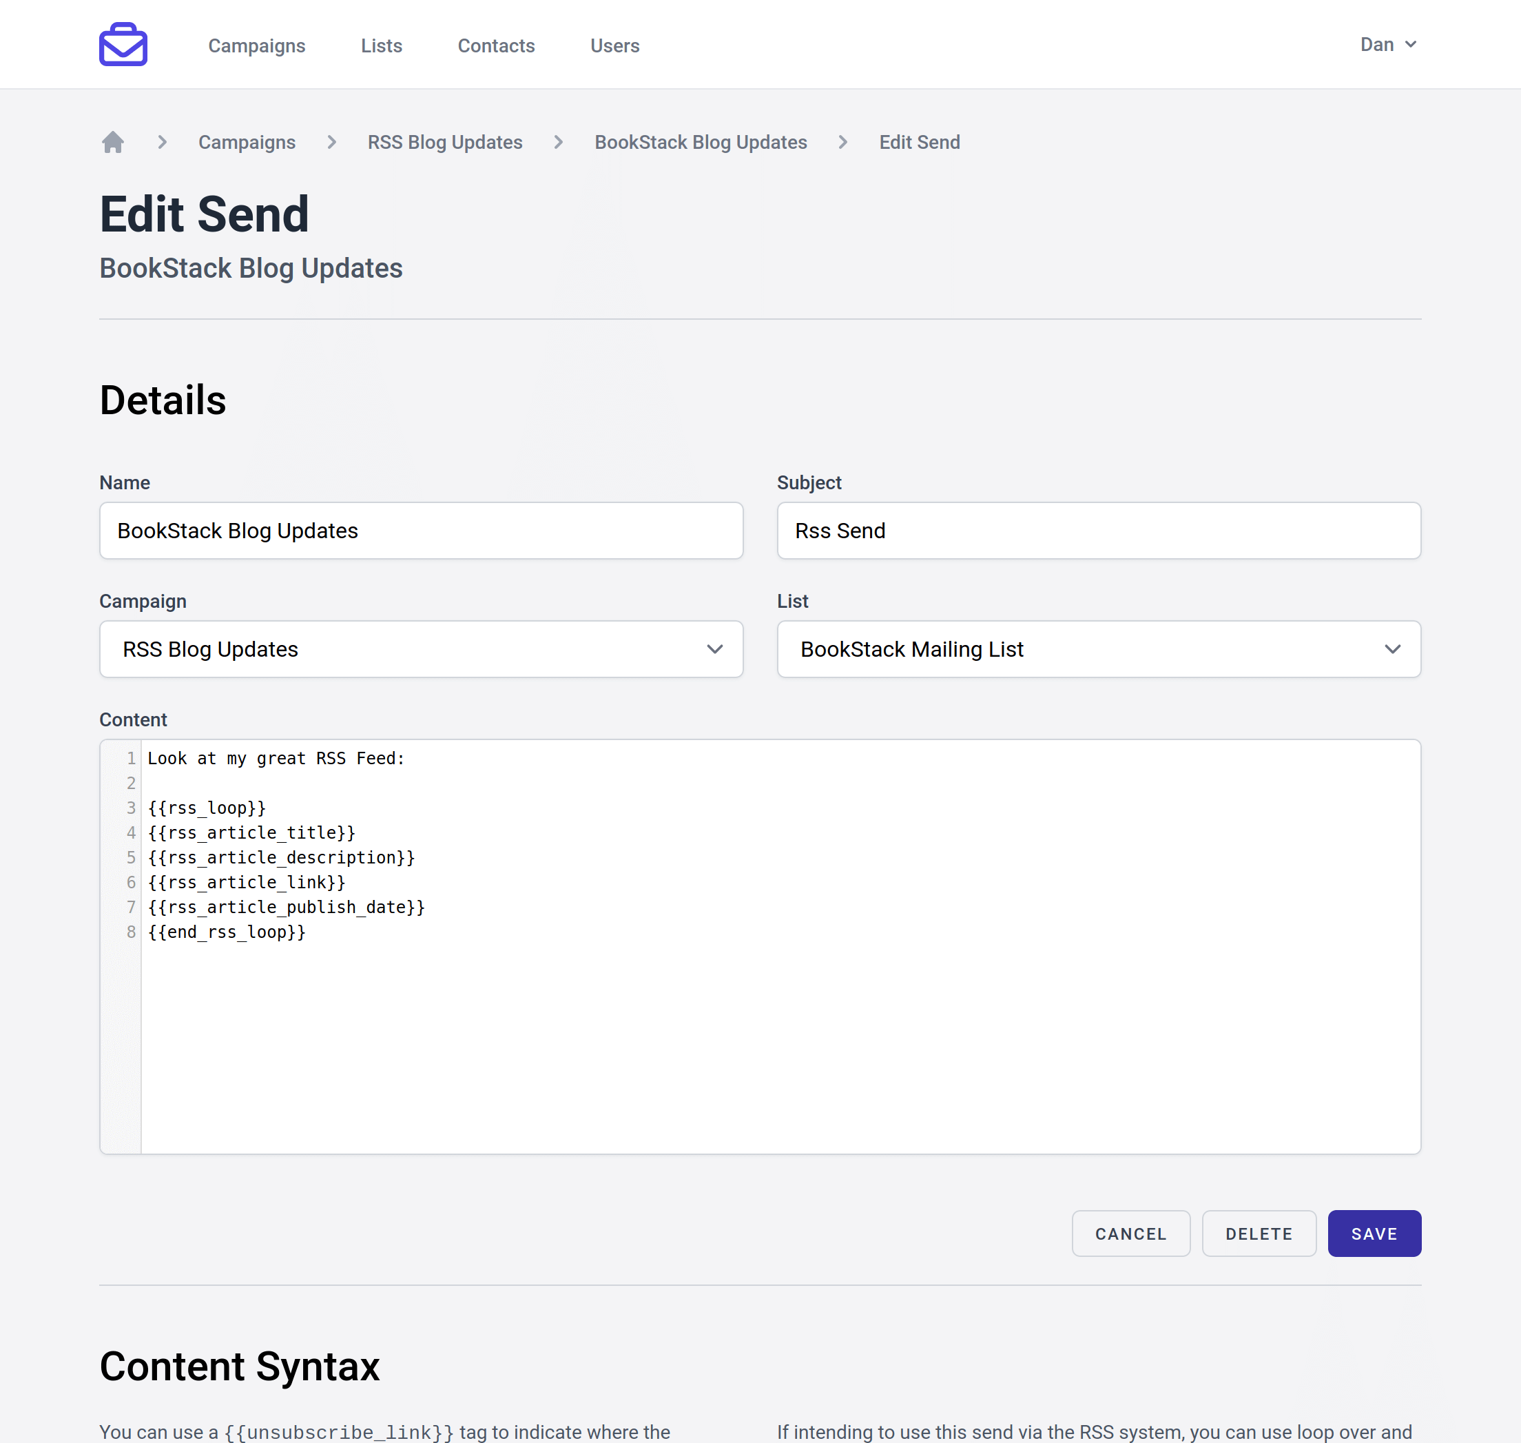Open the List dropdown selector
The width and height of the screenshot is (1521, 1443).
click(x=1098, y=649)
